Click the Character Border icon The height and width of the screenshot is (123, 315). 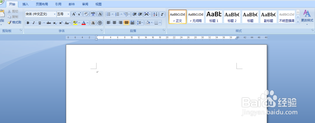click(x=100, y=14)
